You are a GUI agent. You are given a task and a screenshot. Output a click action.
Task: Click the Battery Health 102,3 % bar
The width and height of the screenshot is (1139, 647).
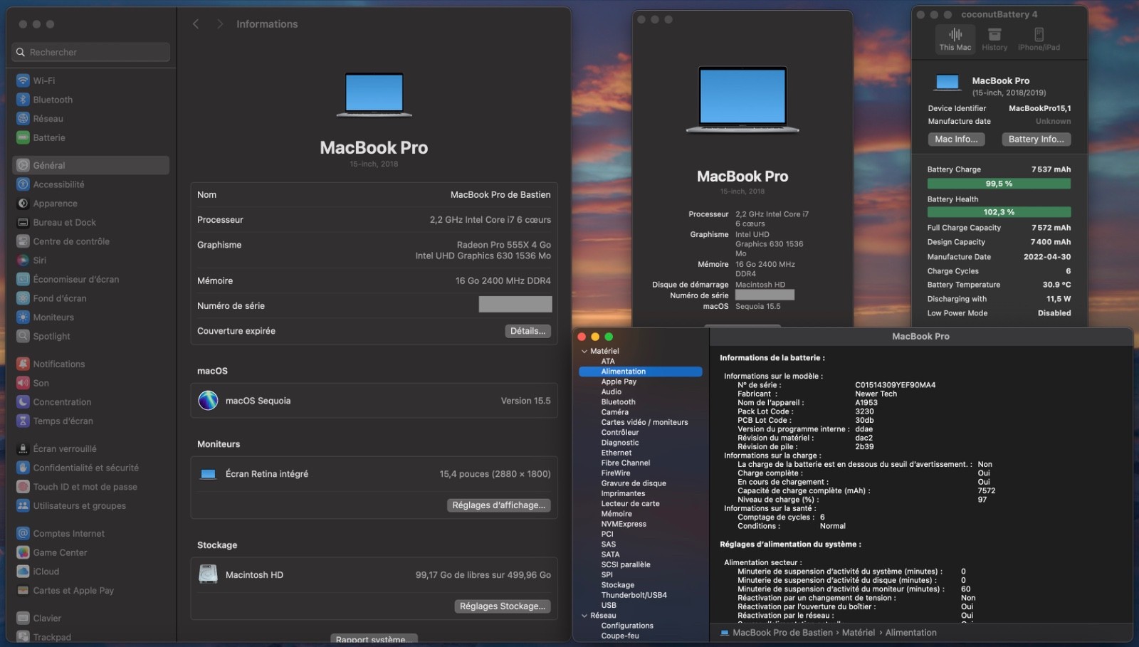point(999,212)
